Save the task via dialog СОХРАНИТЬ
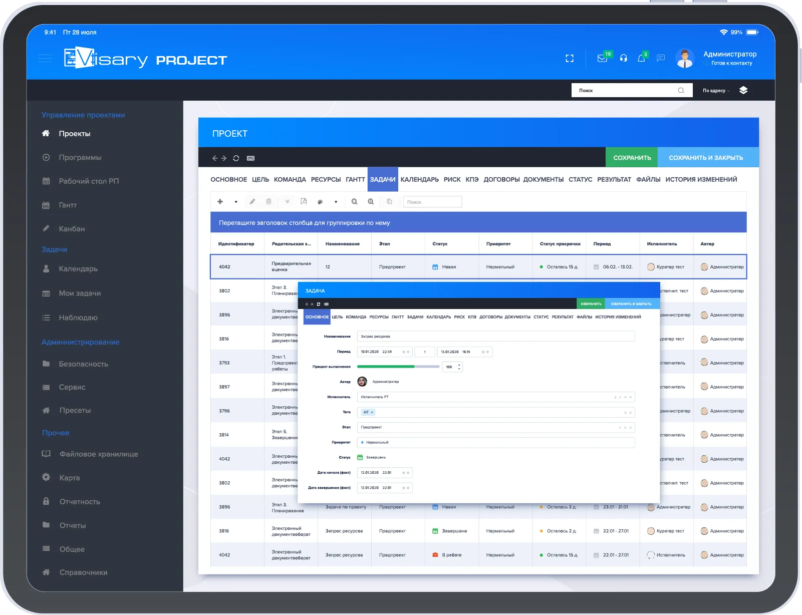 591,304
